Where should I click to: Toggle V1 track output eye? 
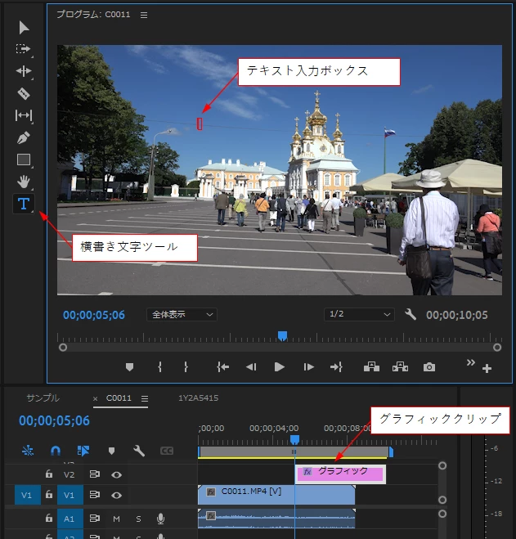tap(117, 495)
